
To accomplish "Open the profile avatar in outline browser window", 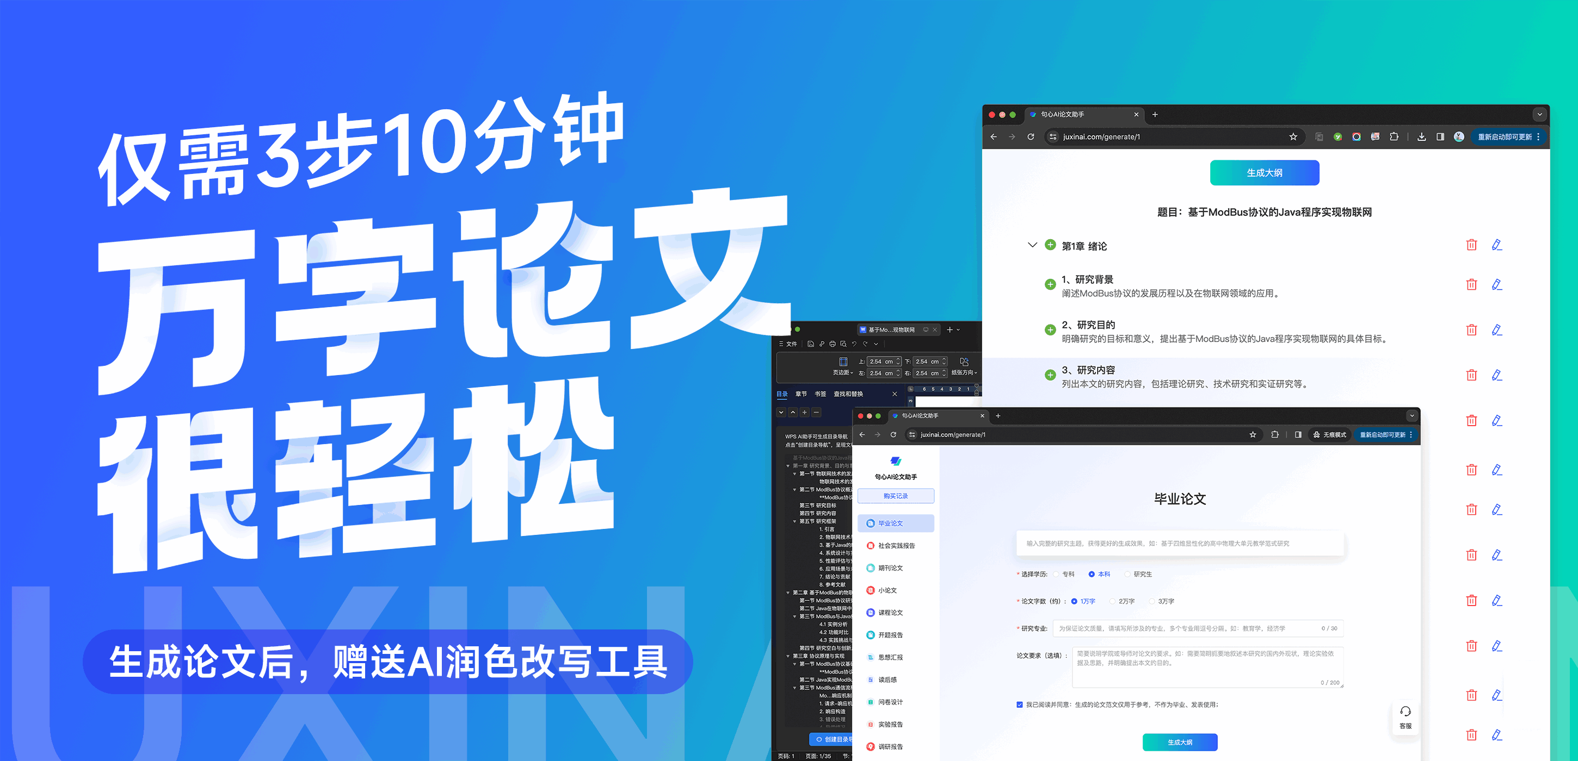I will [1459, 137].
